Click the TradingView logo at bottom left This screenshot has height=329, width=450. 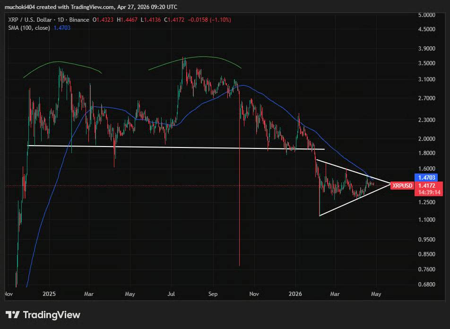coord(43,314)
